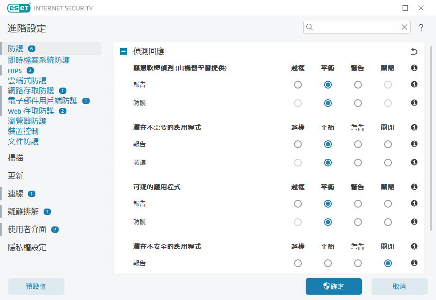Screen dimensions: 436x300
Task: Set 惡意軟體偵測 報告 to 警告
Action: click(x=358, y=85)
